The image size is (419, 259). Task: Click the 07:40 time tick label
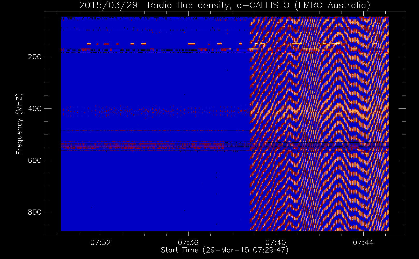point(276,242)
